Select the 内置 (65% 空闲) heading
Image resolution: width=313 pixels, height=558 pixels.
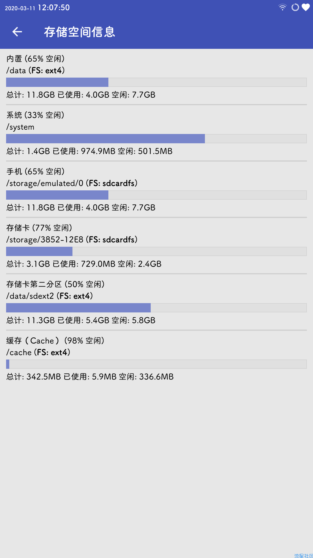pyautogui.click(x=36, y=59)
